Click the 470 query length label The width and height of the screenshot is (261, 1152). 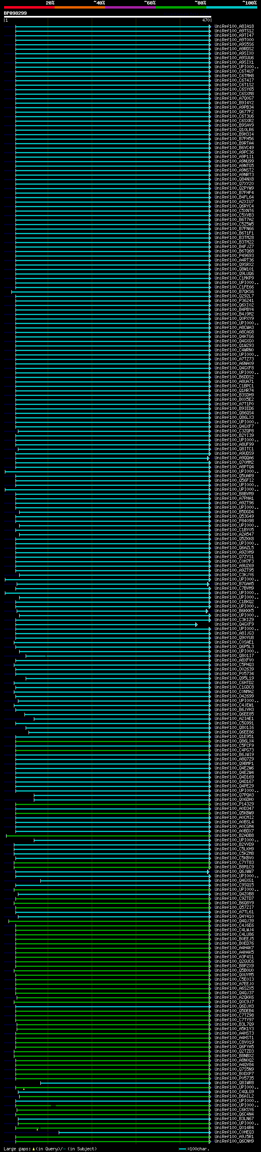206,20
